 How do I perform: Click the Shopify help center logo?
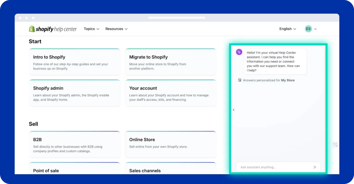pos(53,29)
